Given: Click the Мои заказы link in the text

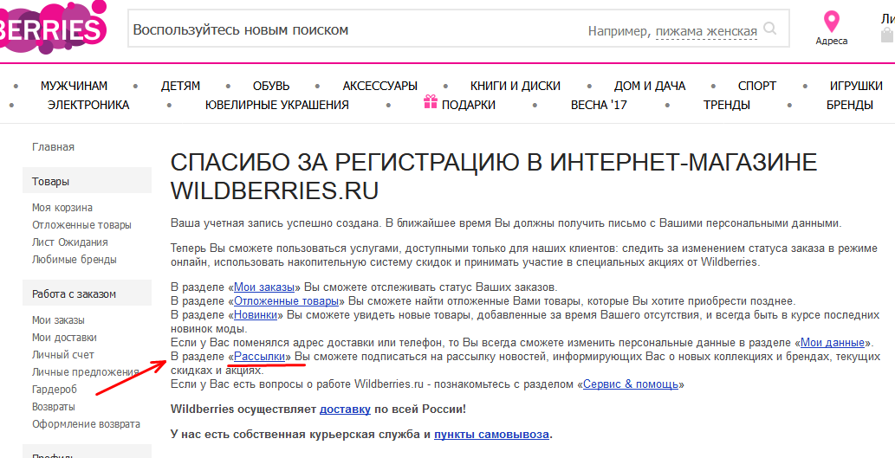Looking at the screenshot, I should click(264, 287).
